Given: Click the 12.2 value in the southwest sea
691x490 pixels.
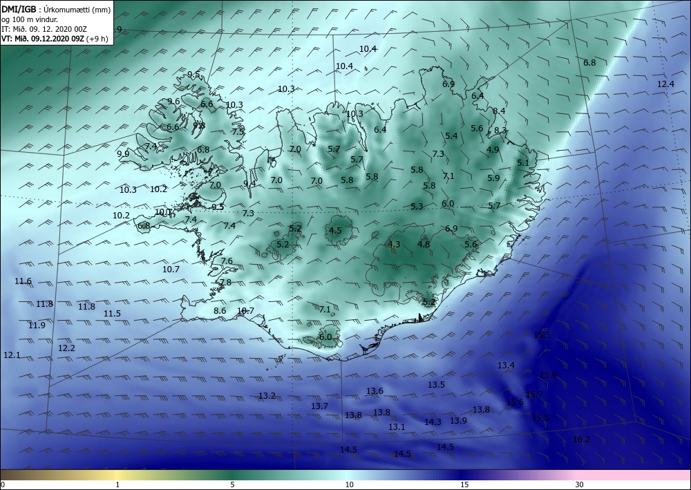Looking at the screenshot, I should tap(66, 348).
